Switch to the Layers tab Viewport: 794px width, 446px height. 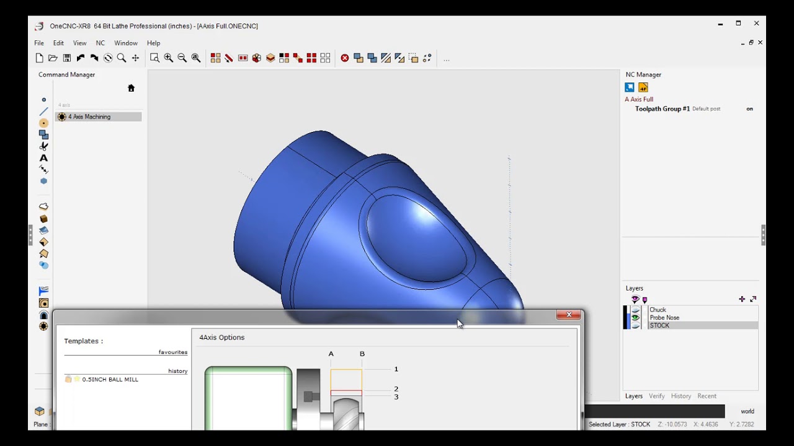click(634, 396)
